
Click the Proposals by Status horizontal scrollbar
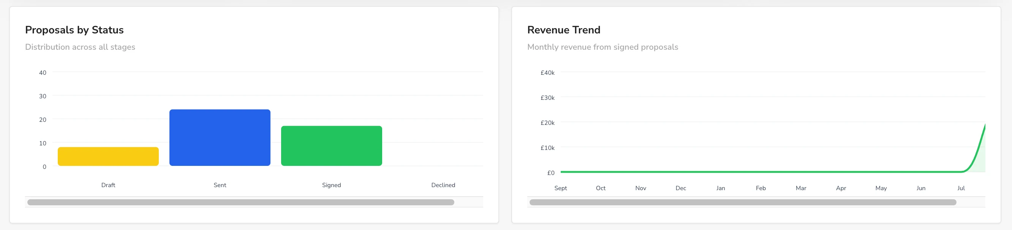pos(240,202)
